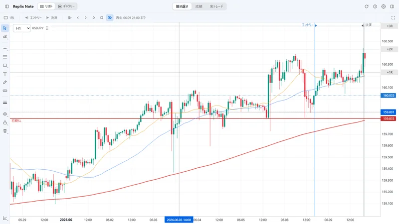Click the 1枚 layout button
This screenshot has height=224, width=399.
pyautogui.click(x=9, y=17)
